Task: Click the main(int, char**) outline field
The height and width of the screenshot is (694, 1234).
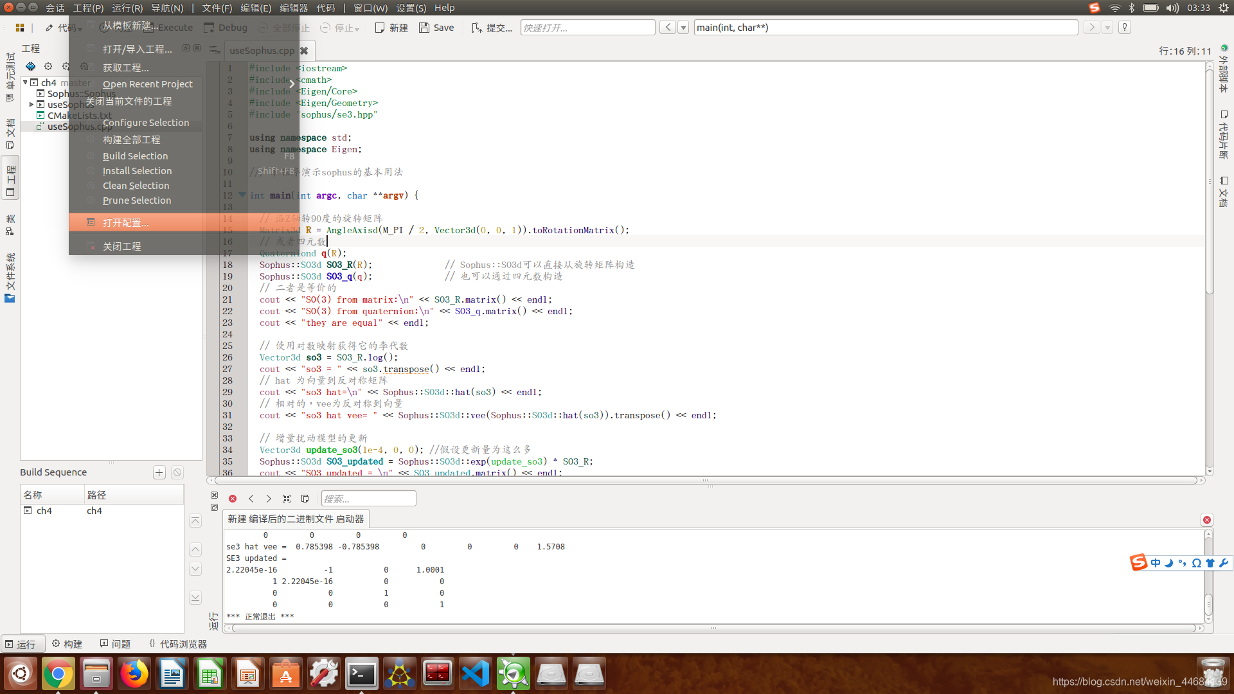Action: point(886,28)
